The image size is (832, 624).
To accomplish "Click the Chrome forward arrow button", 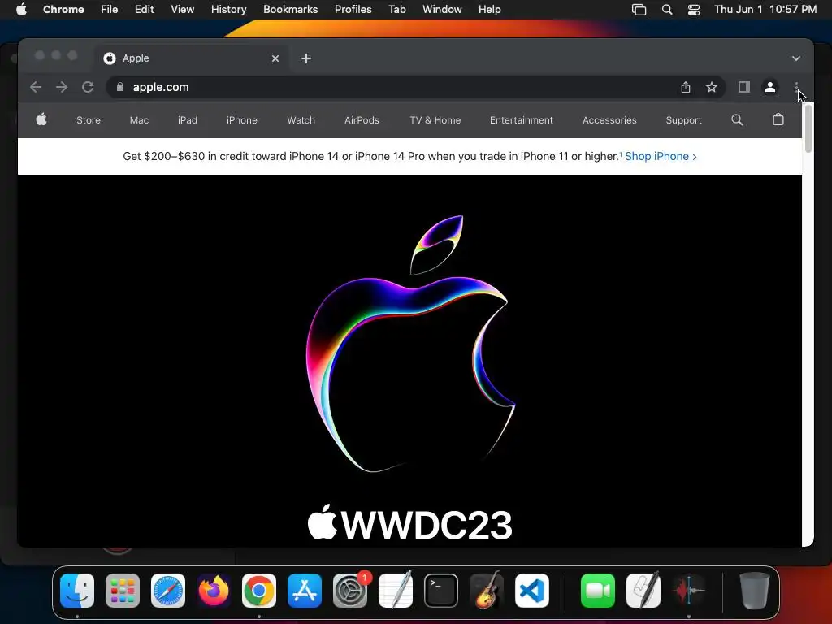I will click(62, 87).
